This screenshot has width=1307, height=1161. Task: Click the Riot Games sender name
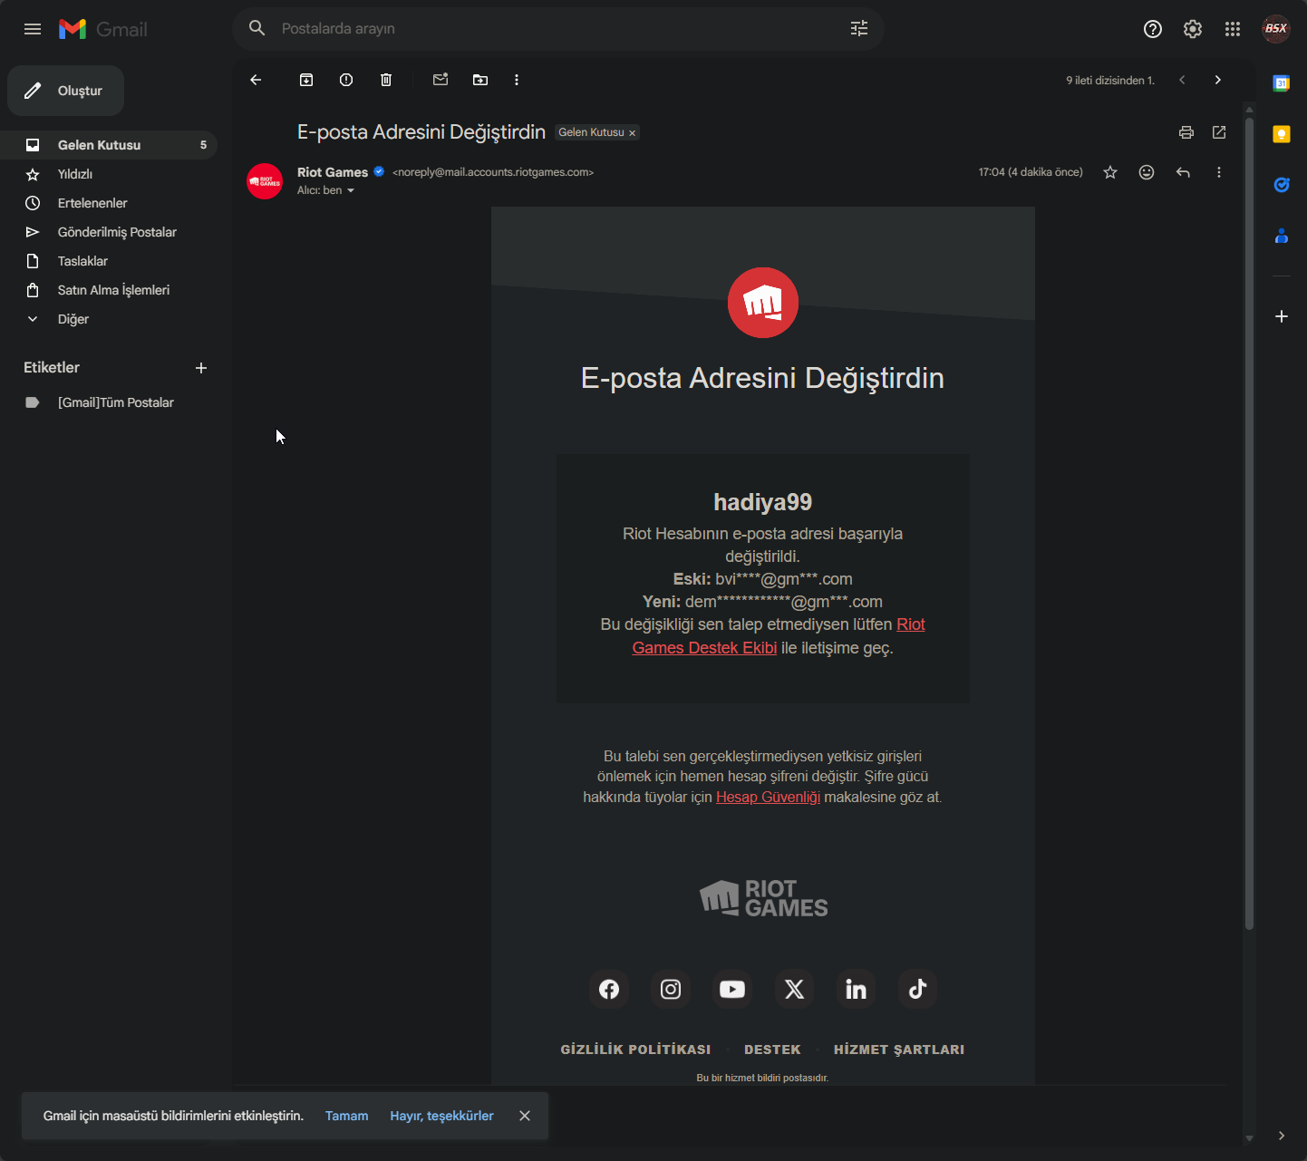point(333,172)
